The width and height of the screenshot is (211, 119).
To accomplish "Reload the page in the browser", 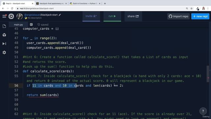I will (x=12, y=8).
